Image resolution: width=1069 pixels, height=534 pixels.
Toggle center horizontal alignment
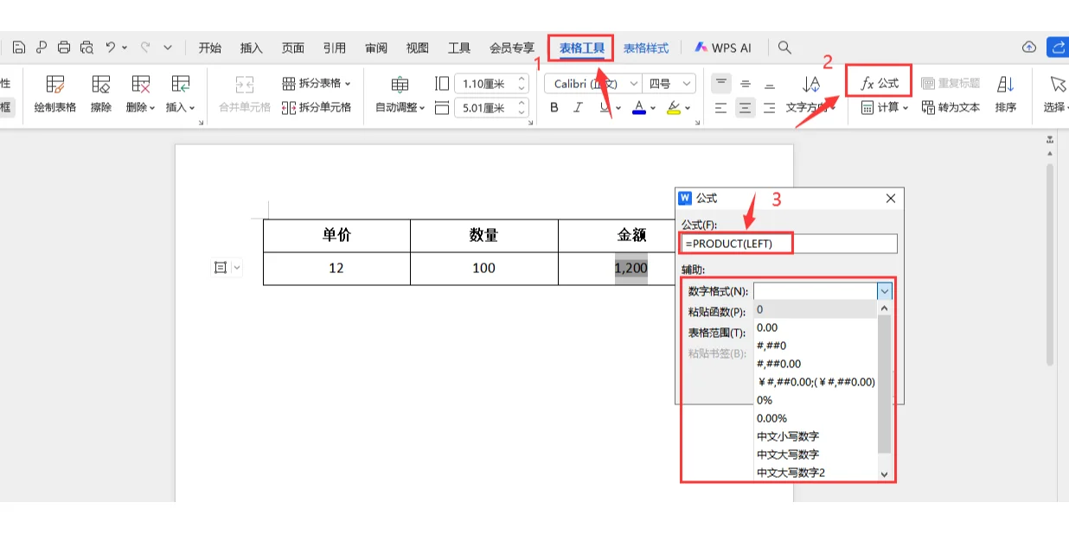[x=745, y=108]
